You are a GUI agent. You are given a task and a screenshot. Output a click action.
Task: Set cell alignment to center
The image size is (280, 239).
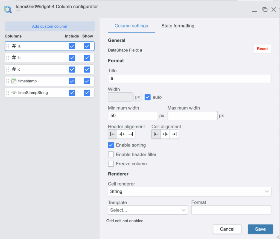tap(165, 134)
